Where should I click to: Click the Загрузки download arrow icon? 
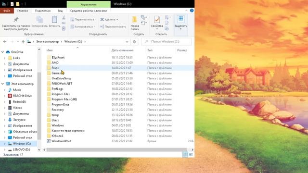[10, 120]
